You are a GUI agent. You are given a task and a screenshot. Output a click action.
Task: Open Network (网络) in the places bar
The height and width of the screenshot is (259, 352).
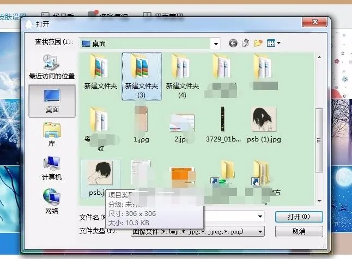pos(52,201)
